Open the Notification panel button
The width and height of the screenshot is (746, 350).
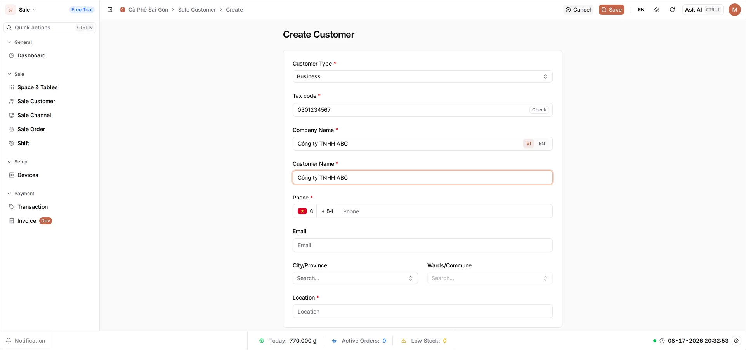click(x=26, y=341)
